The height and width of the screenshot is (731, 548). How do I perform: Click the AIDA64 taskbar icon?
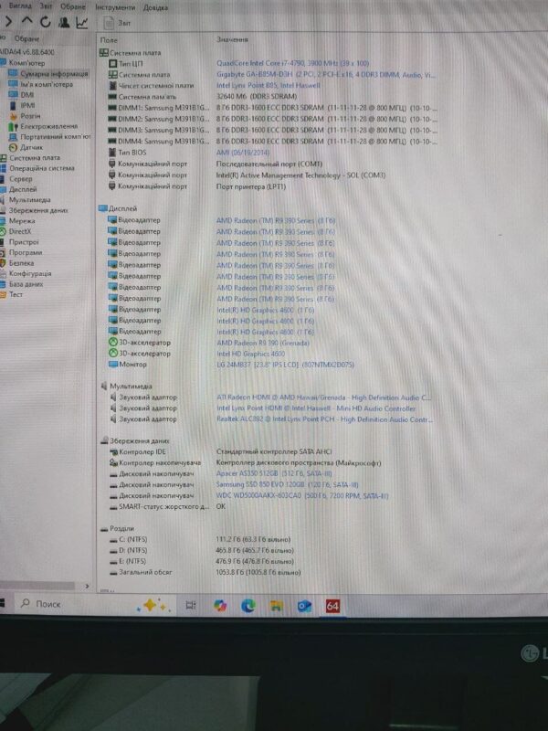pos(332,605)
